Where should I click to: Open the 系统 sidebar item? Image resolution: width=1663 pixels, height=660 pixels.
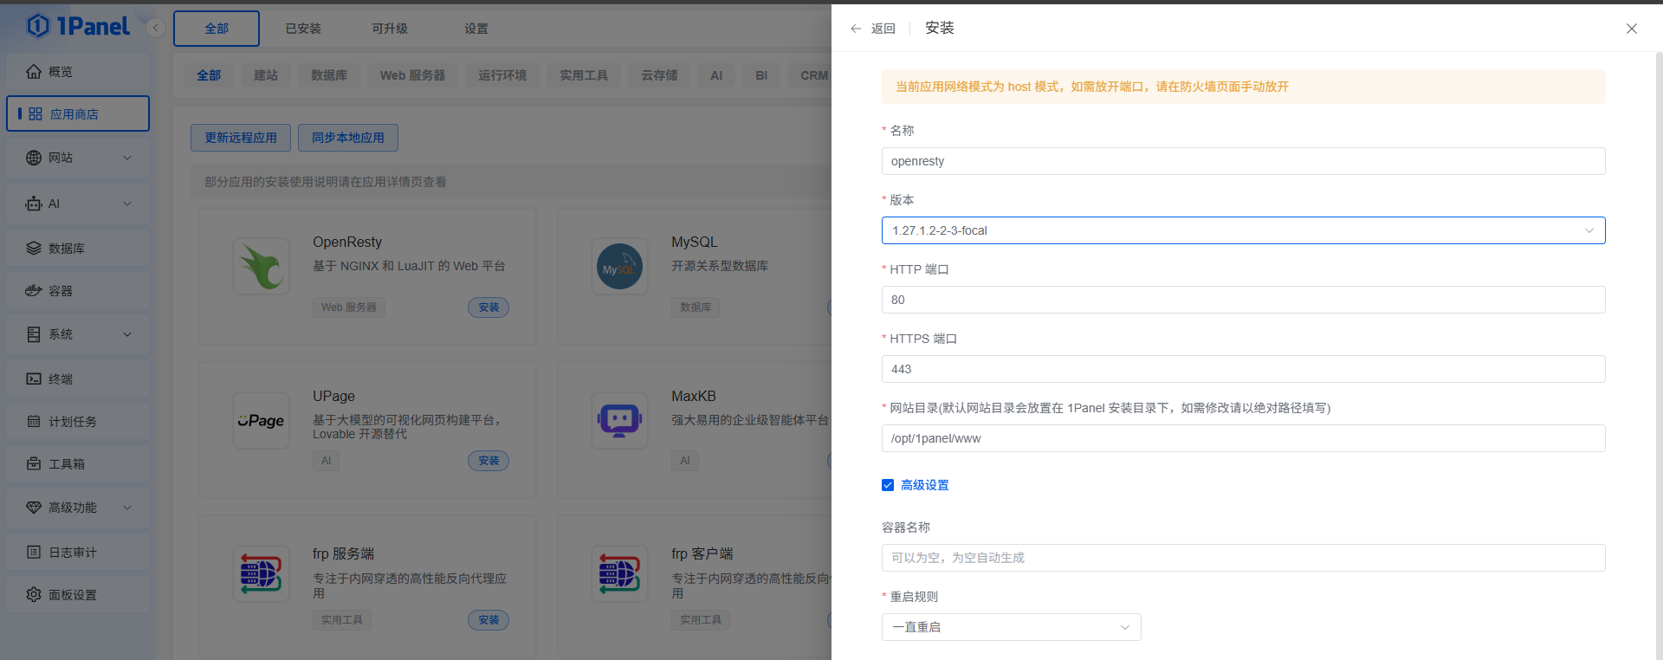coord(78,334)
